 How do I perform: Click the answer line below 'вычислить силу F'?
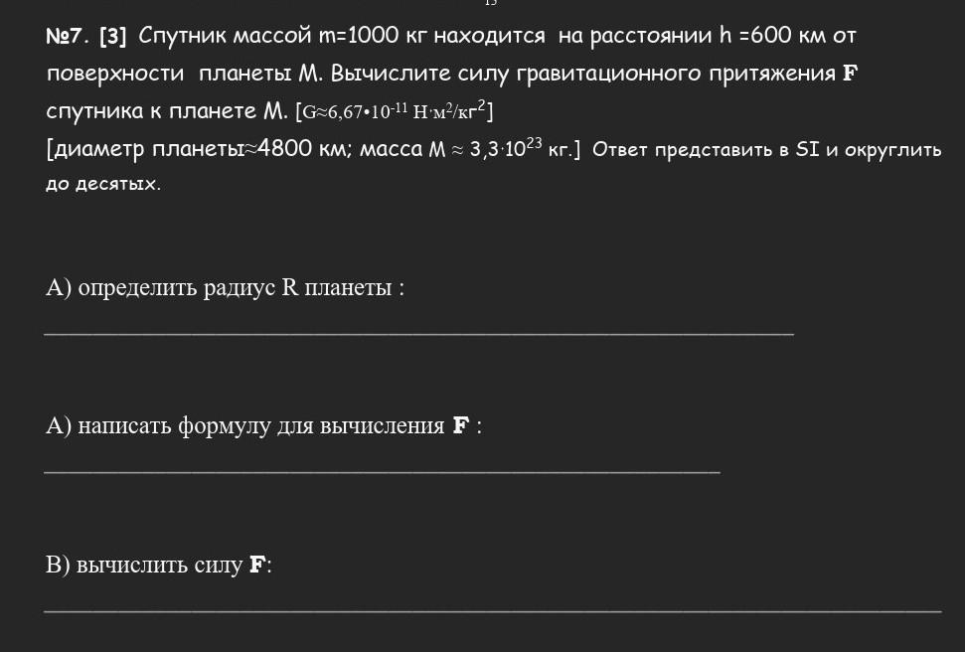pyautogui.click(x=493, y=610)
